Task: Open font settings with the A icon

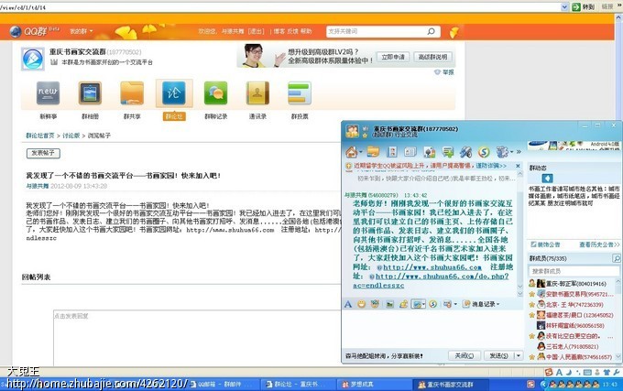Action: click(x=348, y=304)
